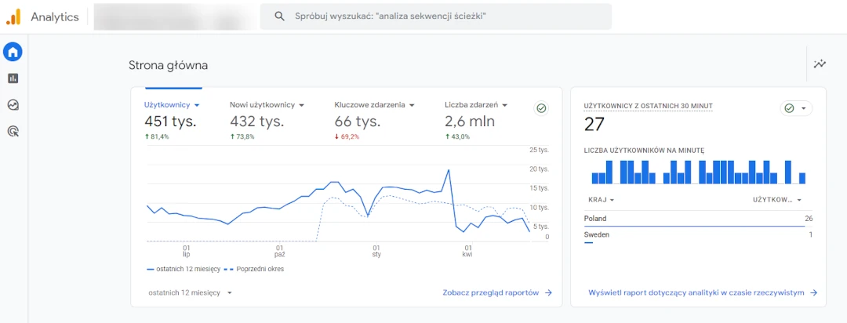The image size is (847, 323).
Task: Click the Insights sparkline icon
Action: (x=820, y=64)
